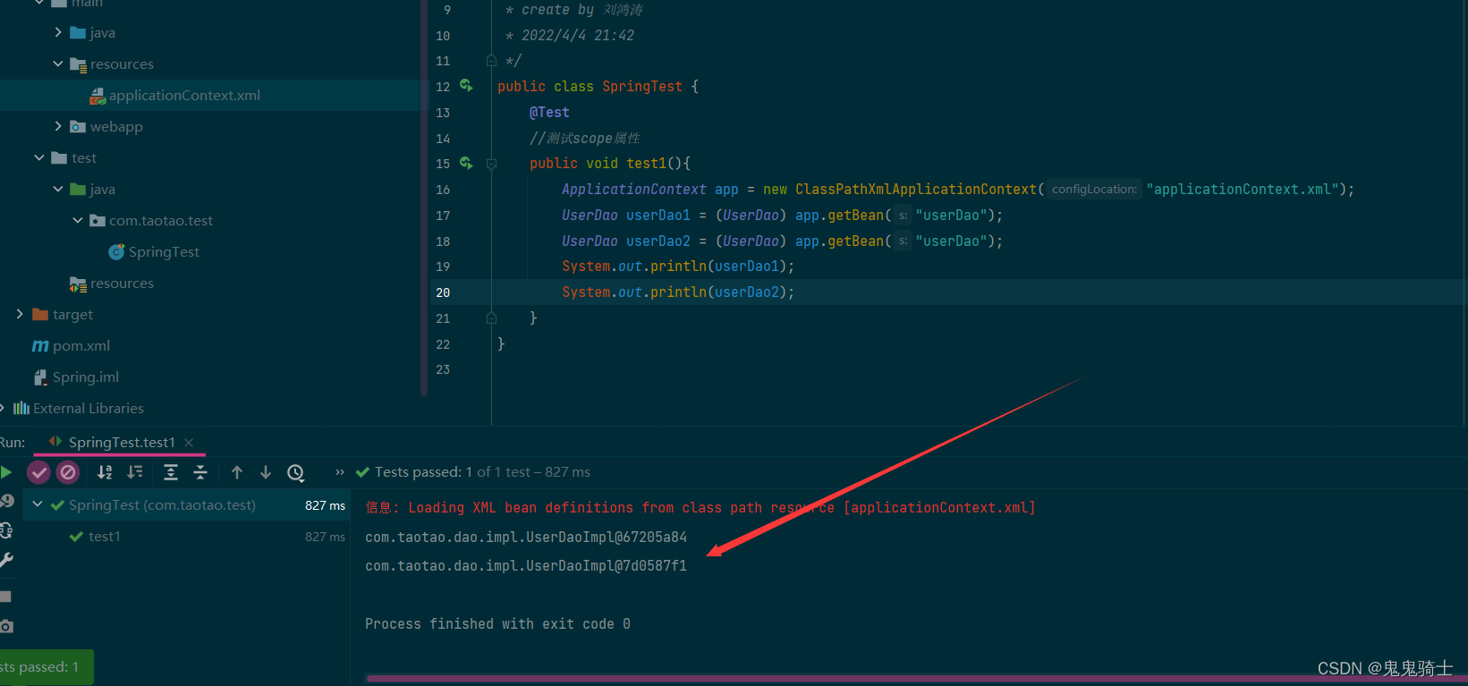The height and width of the screenshot is (686, 1468).
Task: Click the @Test annotation on line 13
Action: coord(549,112)
